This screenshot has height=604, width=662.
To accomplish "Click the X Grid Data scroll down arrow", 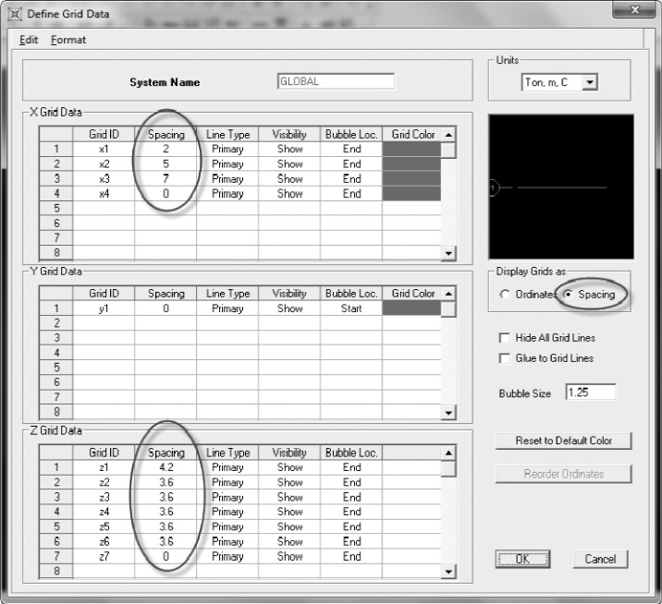I will (x=448, y=253).
